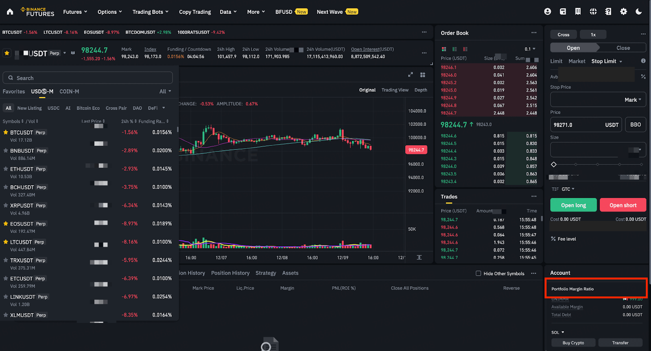This screenshot has height=351, width=651.
Task: Select asks-only order book view icon
Action: pos(465,49)
